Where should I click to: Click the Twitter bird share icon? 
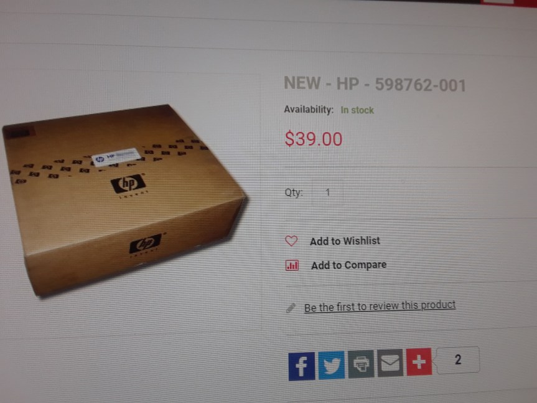(x=332, y=365)
